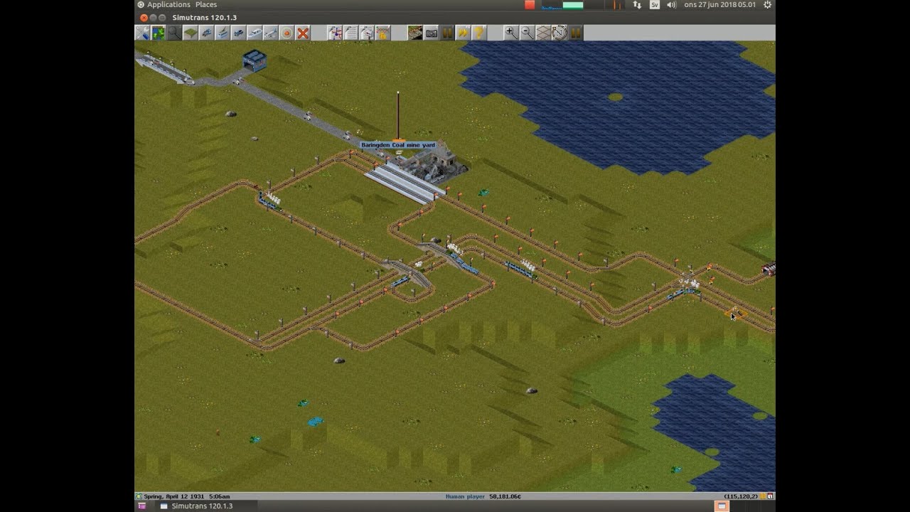Viewport: 910px width, 512px height.
Task: Select the inspection magnifier tool
Action: pyautogui.click(x=174, y=33)
